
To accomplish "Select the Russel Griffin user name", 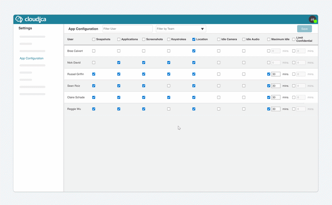I will pos(76,74).
